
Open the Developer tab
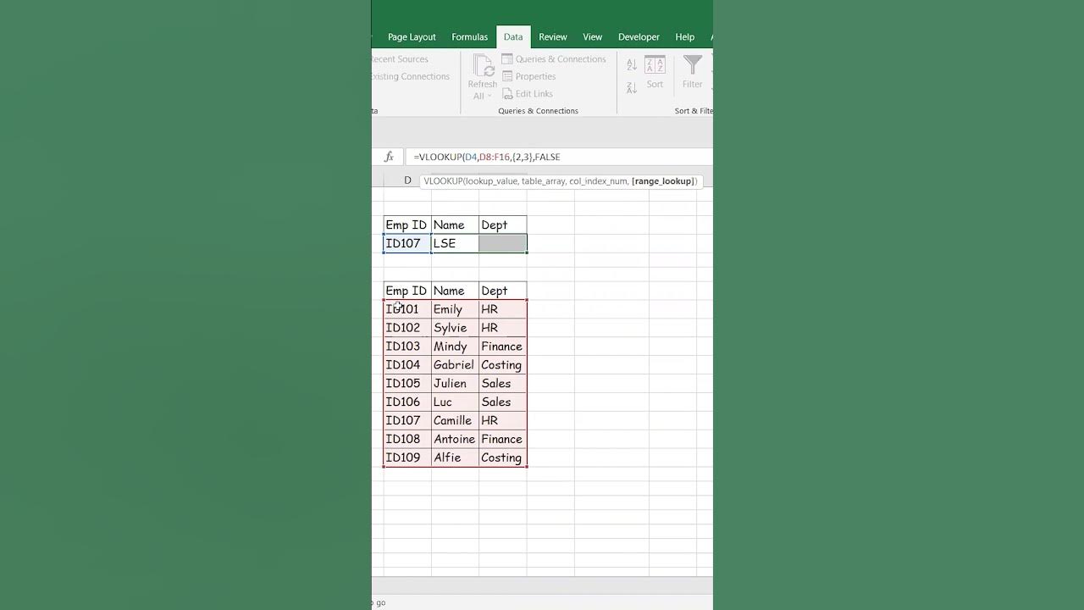(x=639, y=37)
